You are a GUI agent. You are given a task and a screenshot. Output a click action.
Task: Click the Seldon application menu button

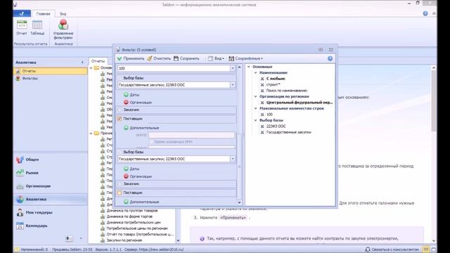pyautogui.click(x=22, y=13)
